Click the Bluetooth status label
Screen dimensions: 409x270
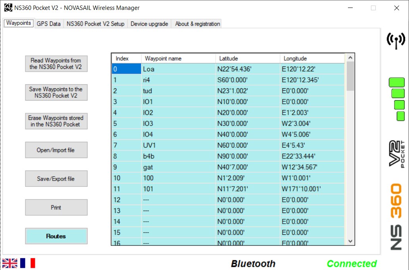253,264
